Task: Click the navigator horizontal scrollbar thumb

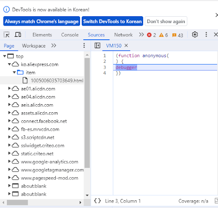Action: 17,202
